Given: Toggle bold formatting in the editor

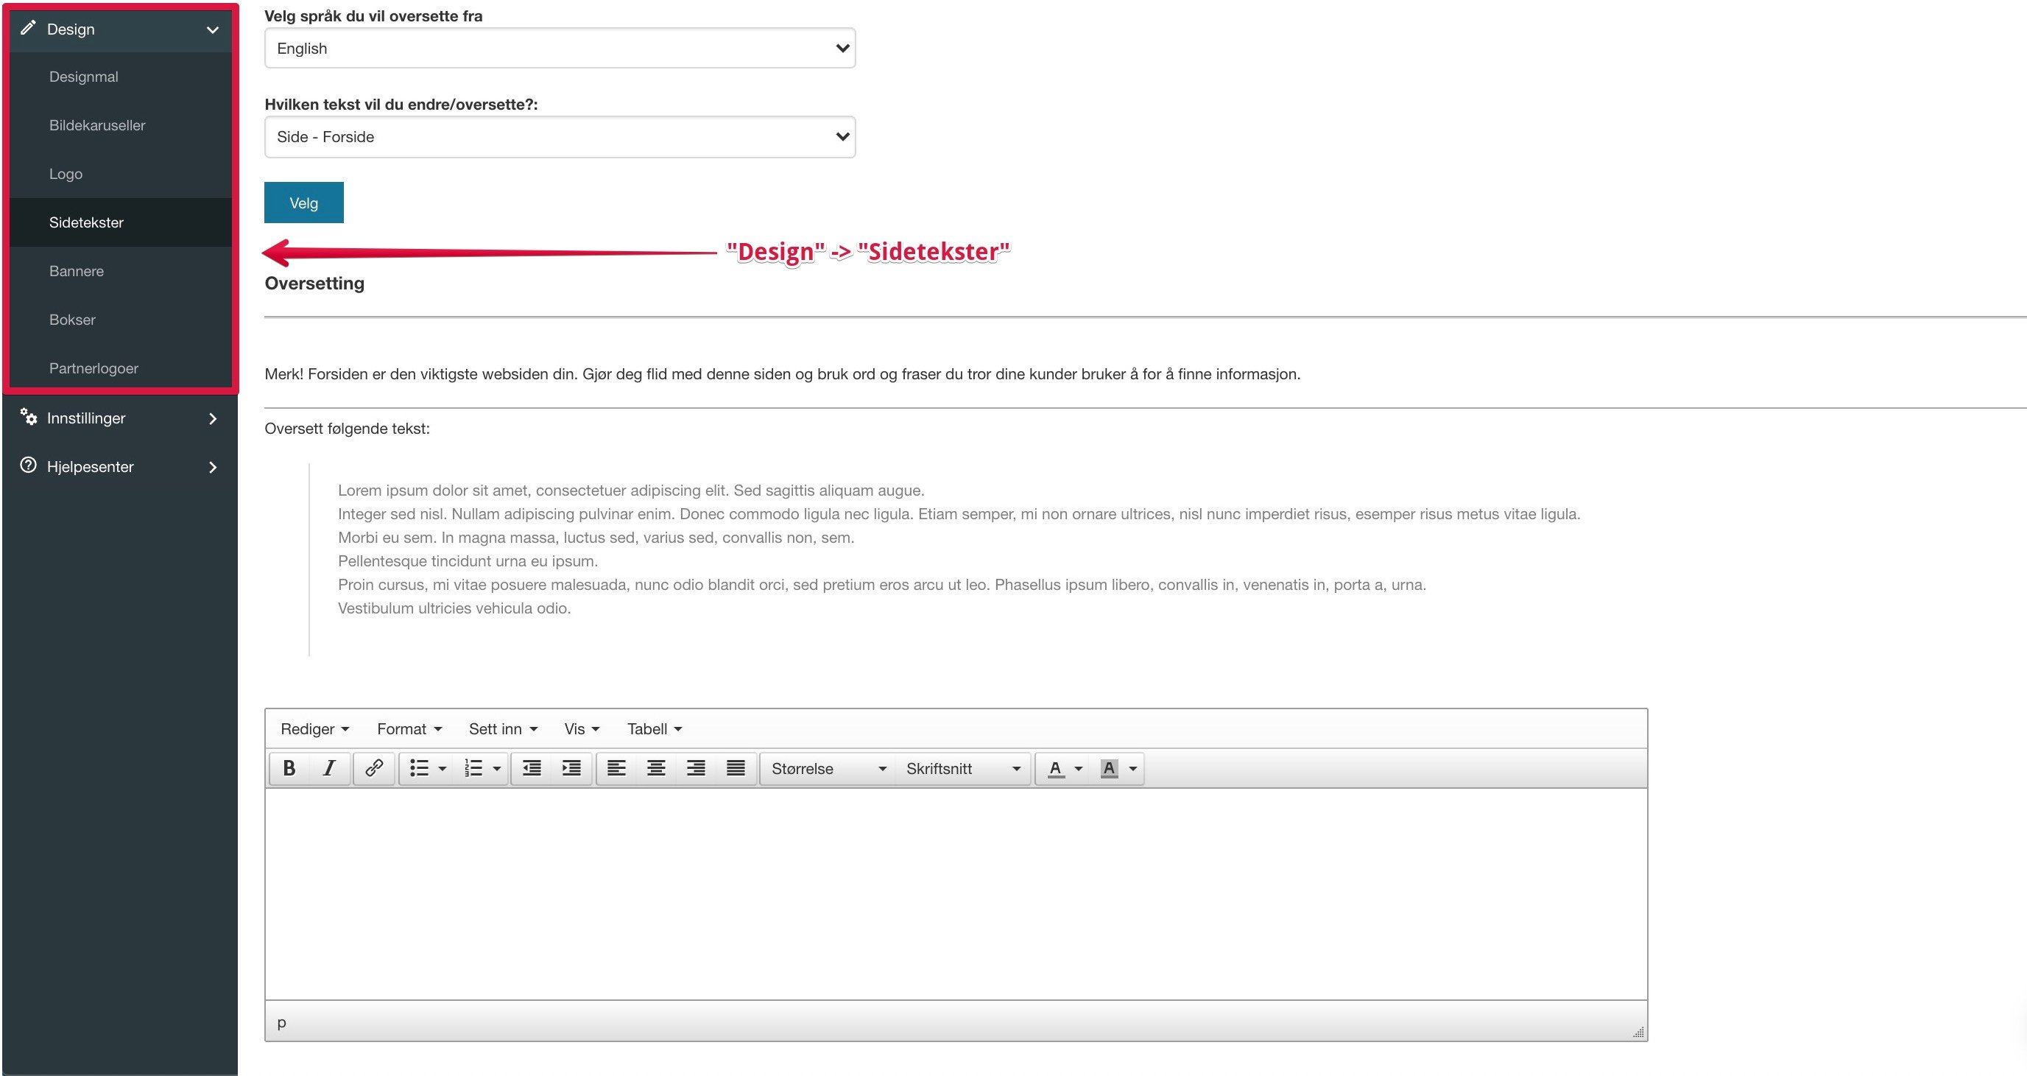Looking at the screenshot, I should coord(289,768).
